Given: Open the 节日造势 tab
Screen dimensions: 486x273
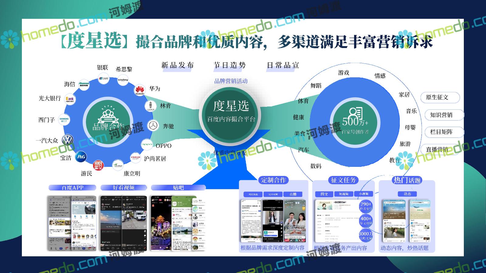Looking at the screenshot, I should 230,66.
